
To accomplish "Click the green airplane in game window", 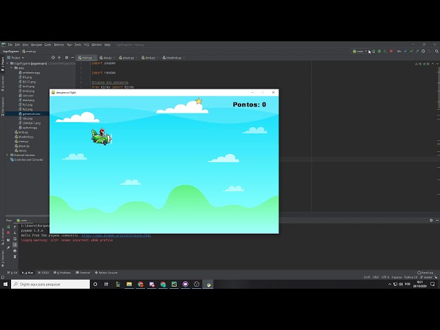I will pyautogui.click(x=102, y=137).
